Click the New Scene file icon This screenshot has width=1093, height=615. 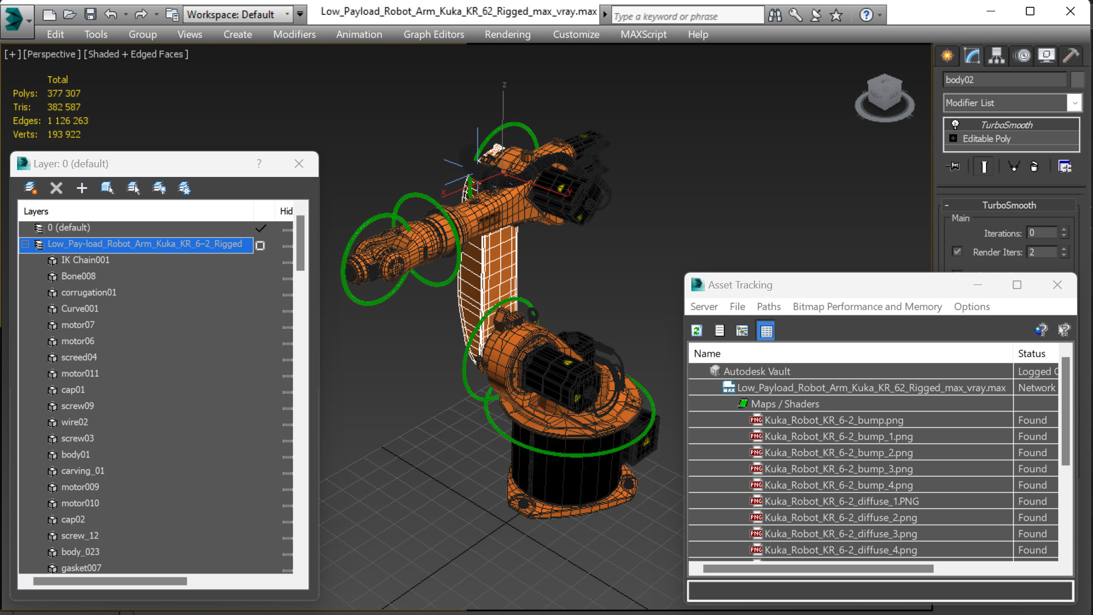tap(49, 14)
